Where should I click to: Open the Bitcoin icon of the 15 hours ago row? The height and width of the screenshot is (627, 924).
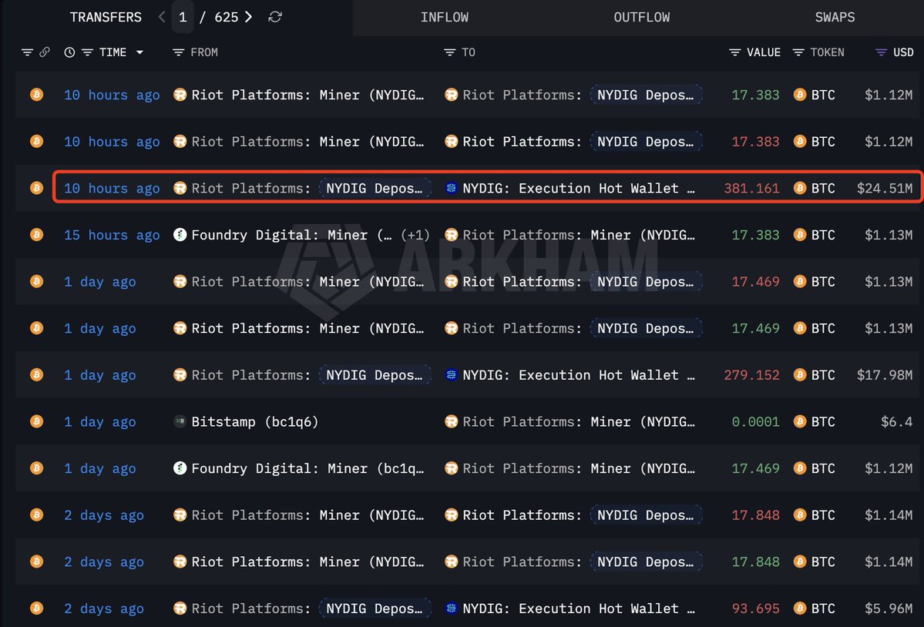click(36, 234)
